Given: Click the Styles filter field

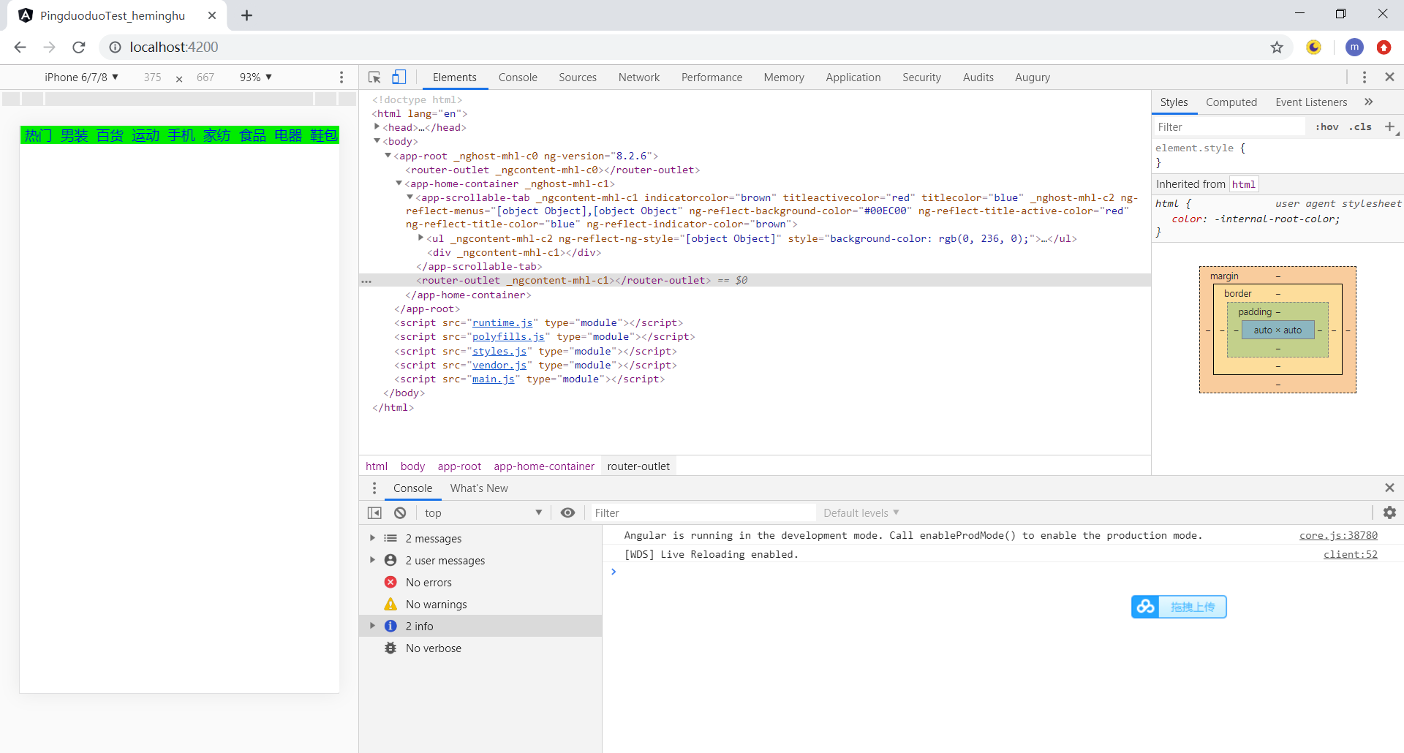Looking at the screenshot, I should 1230,126.
